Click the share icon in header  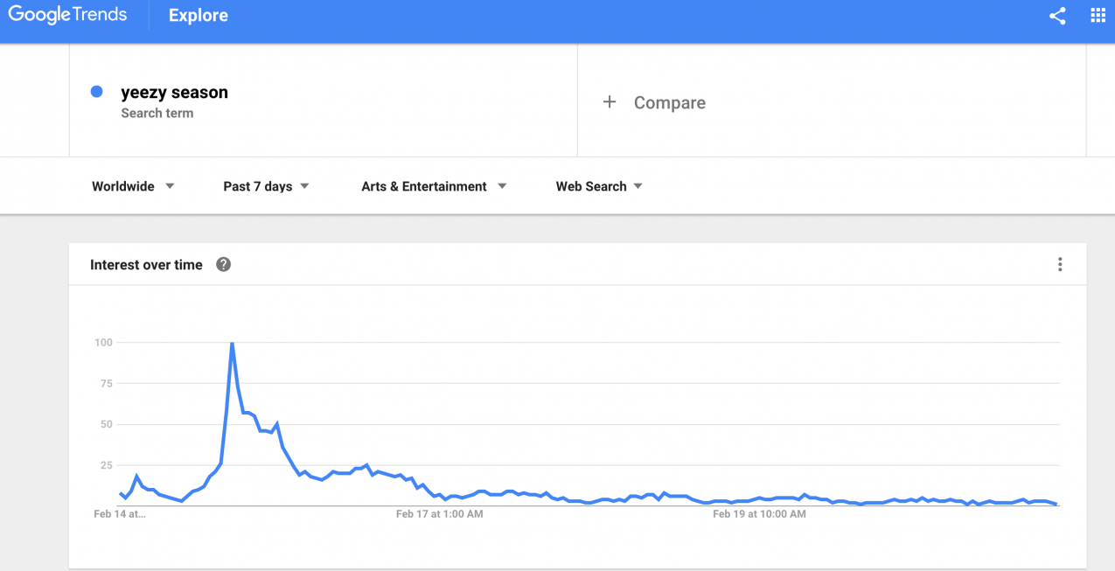1057,16
